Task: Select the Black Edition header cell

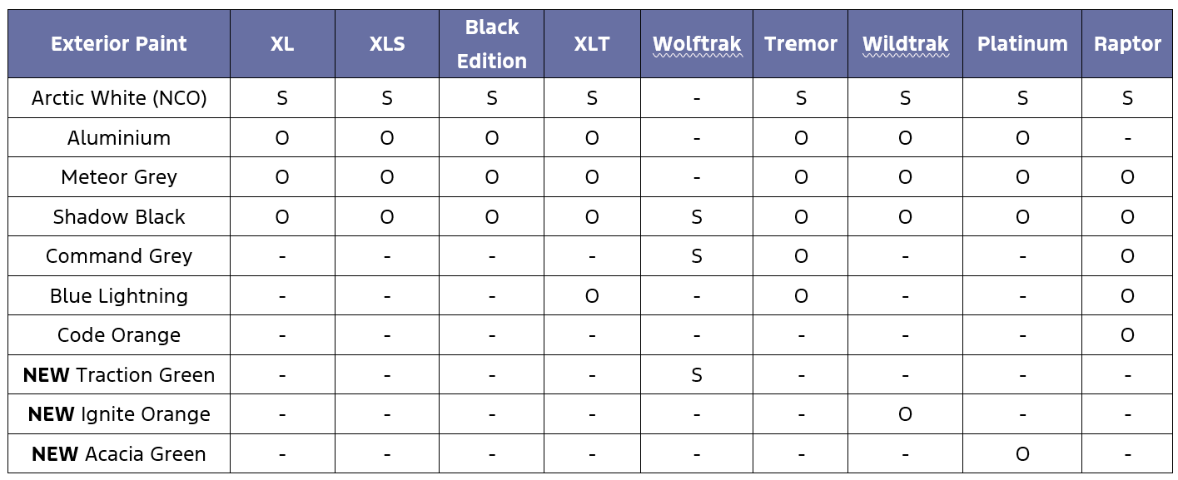Action: click(x=492, y=44)
